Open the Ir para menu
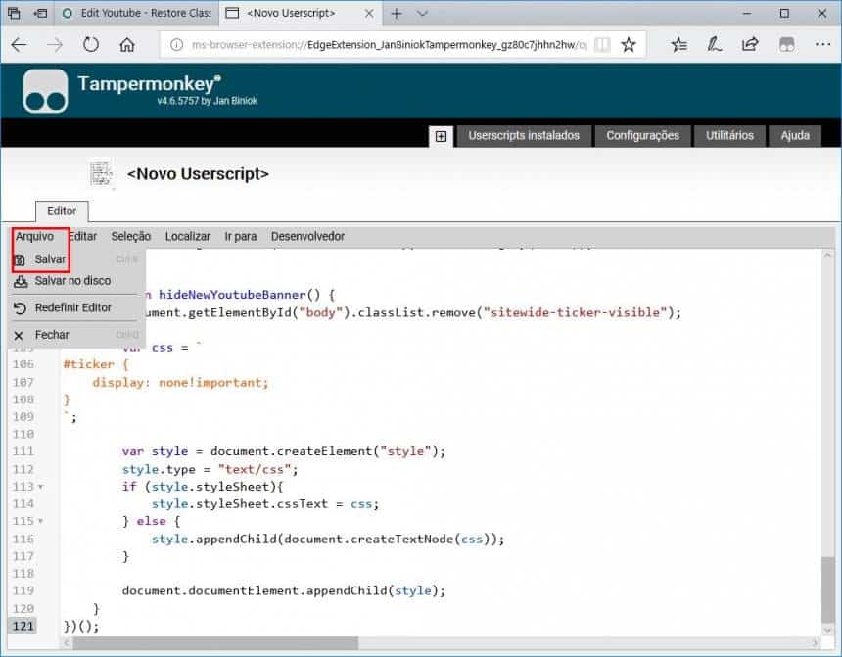842x657 pixels. [x=241, y=236]
